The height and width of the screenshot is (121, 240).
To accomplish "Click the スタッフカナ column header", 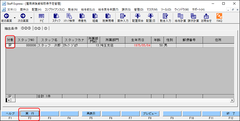I will pyautogui.click(x=75, y=40).
